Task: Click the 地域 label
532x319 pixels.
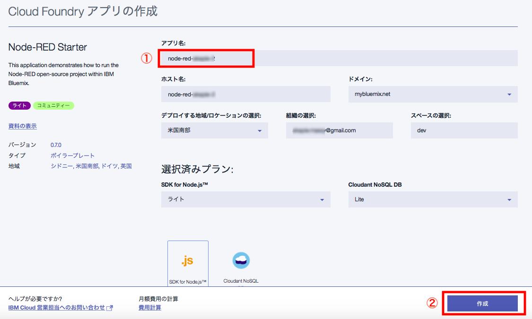Action: (x=14, y=166)
